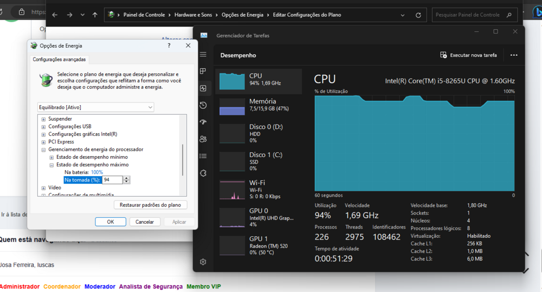Screen dimensions: 542x292
Task: Expand the Suspender tree node
Action: [43, 119]
